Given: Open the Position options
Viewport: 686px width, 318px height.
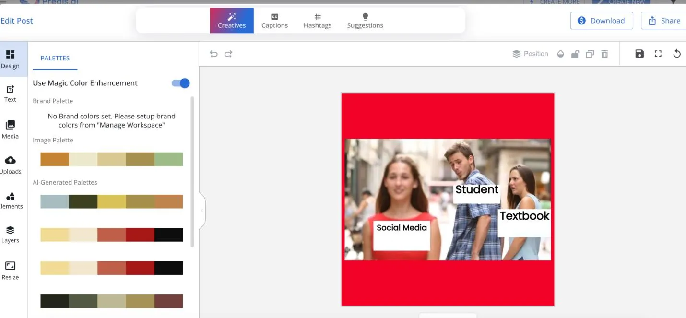Looking at the screenshot, I should (530, 54).
